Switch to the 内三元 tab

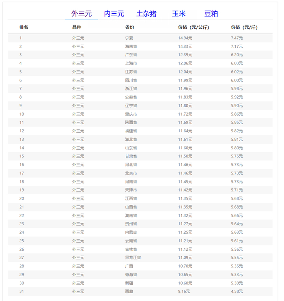114,14
